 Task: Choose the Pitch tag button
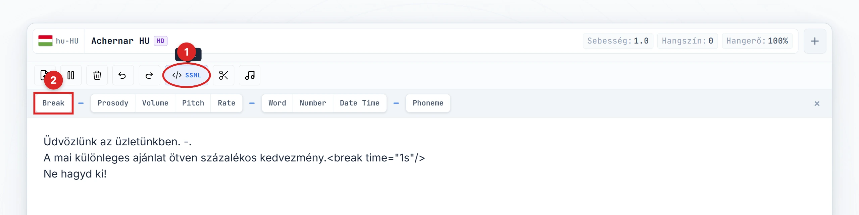193,103
